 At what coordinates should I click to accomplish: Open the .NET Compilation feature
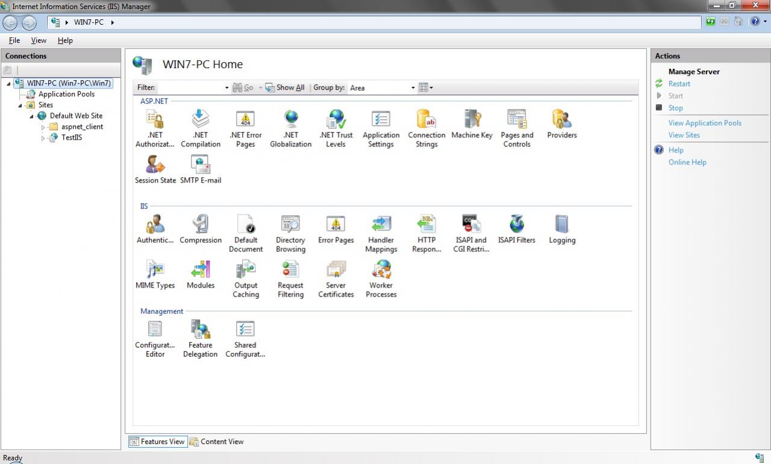pyautogui.click(x=200, y=119)
